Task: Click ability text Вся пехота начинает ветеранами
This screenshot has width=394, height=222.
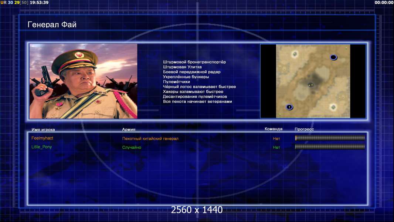Action: 197,102
